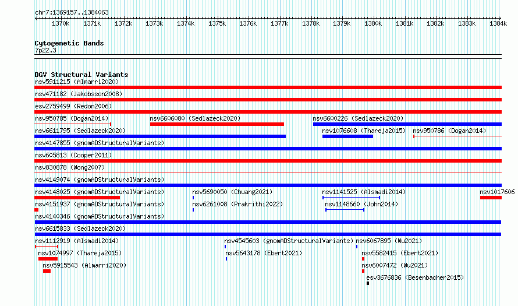Click the red bar under nsv6606080
This screenshot has width=518, height=306.
pyautogui.click(x=217, y=124)
